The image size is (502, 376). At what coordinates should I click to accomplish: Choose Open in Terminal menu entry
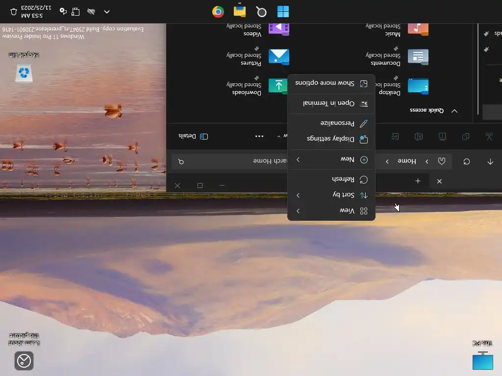pos(331,103)
